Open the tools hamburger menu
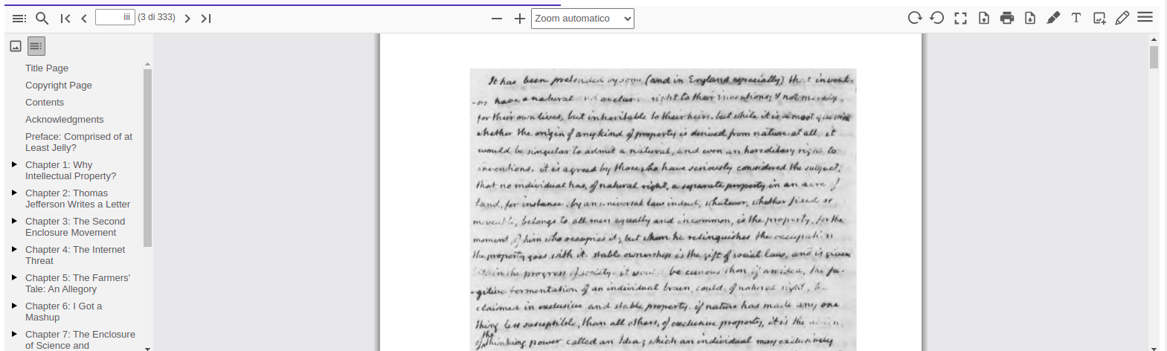This screenshot has height=351, width=1167. pos(1145,18)
